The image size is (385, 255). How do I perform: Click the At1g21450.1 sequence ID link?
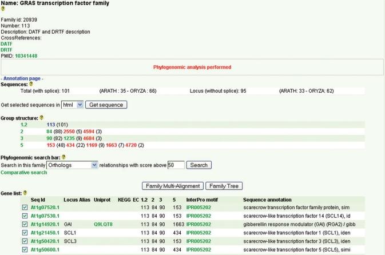coord(45,233)
